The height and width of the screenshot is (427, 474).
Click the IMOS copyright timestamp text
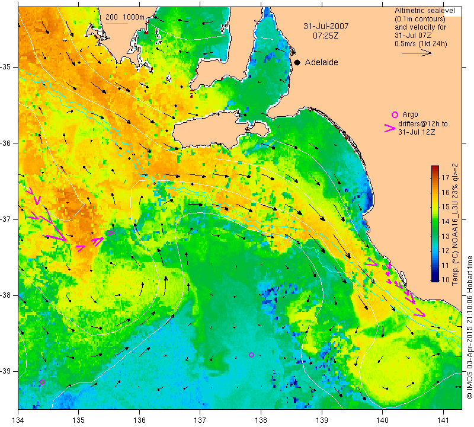point(469,327)
